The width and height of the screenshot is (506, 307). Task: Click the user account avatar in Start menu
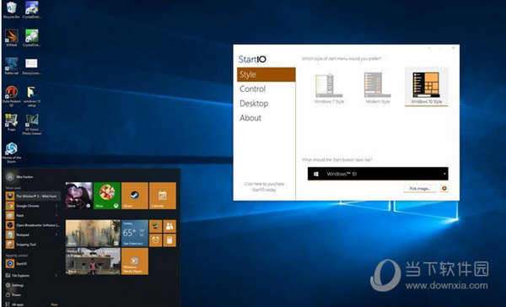click(x=10, y=176)
